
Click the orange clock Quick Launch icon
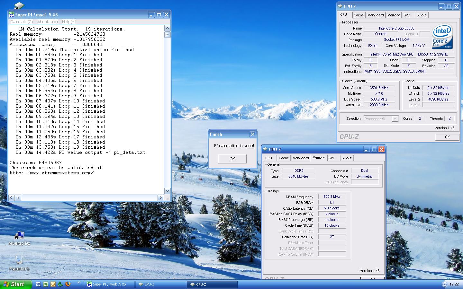point(53,284)
